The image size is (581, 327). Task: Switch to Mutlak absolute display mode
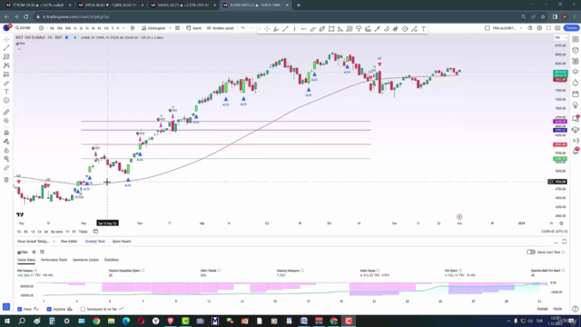[x=542, y=309]
